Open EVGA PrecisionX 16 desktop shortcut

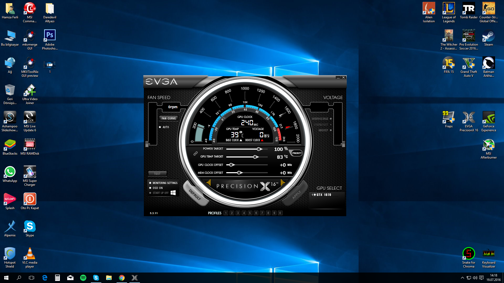tap(469, 121)
